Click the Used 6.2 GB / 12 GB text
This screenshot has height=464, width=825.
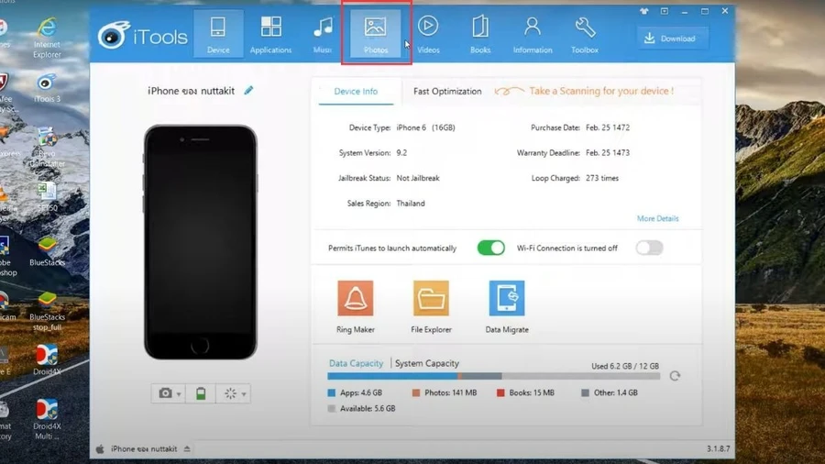pyautogui.click(x=625, y=366)
